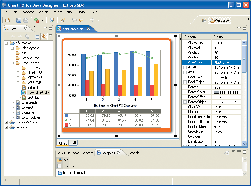Click the Resource perspective button
Viewport: 251px width, 186px height.
click(x=219, y=20)
